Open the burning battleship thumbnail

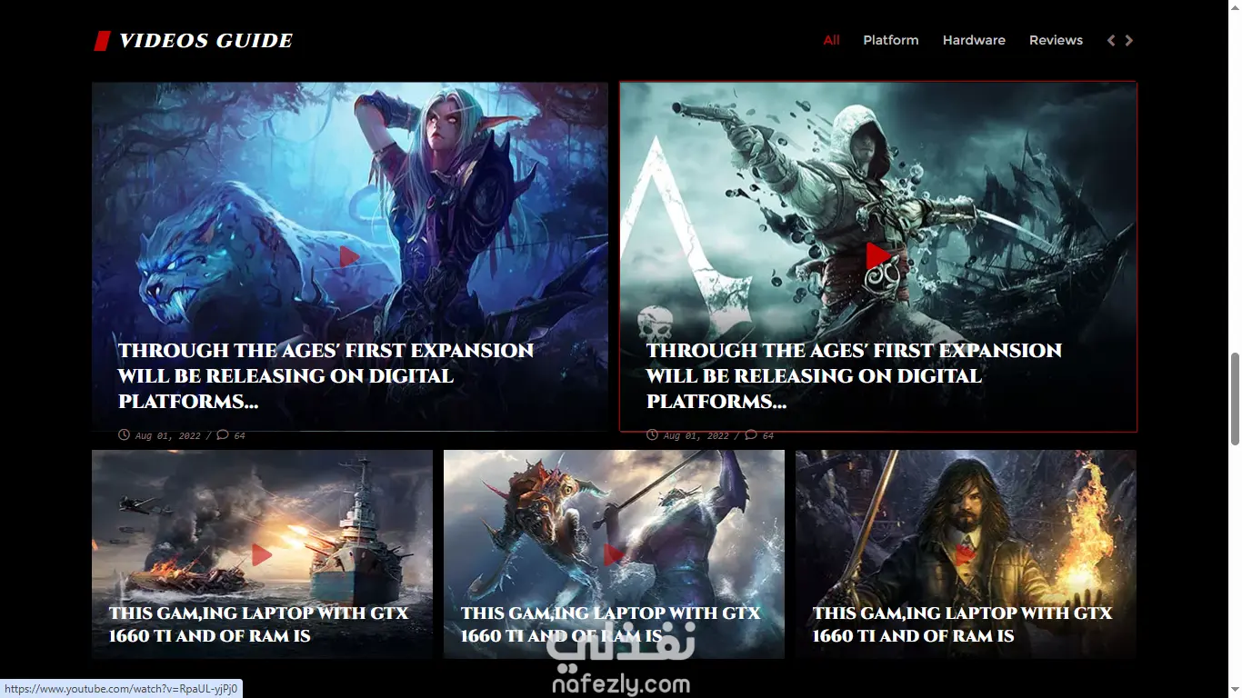click(x=262, y=553)
